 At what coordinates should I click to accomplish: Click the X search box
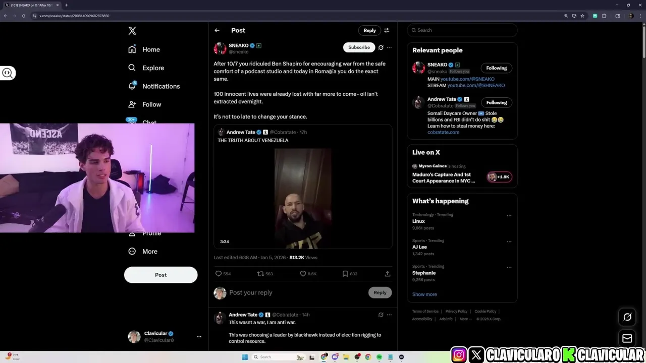pyautogui.click(x=462, y=30)
